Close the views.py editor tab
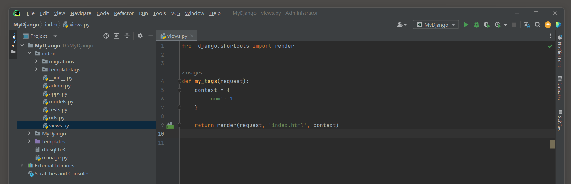571x184 pixels. click(192, 36)
